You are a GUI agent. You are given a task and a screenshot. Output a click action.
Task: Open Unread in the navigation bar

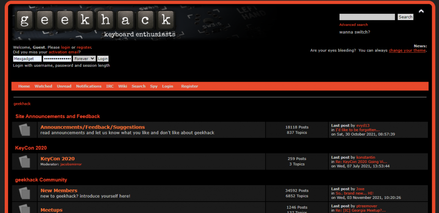tap(64, 86)
